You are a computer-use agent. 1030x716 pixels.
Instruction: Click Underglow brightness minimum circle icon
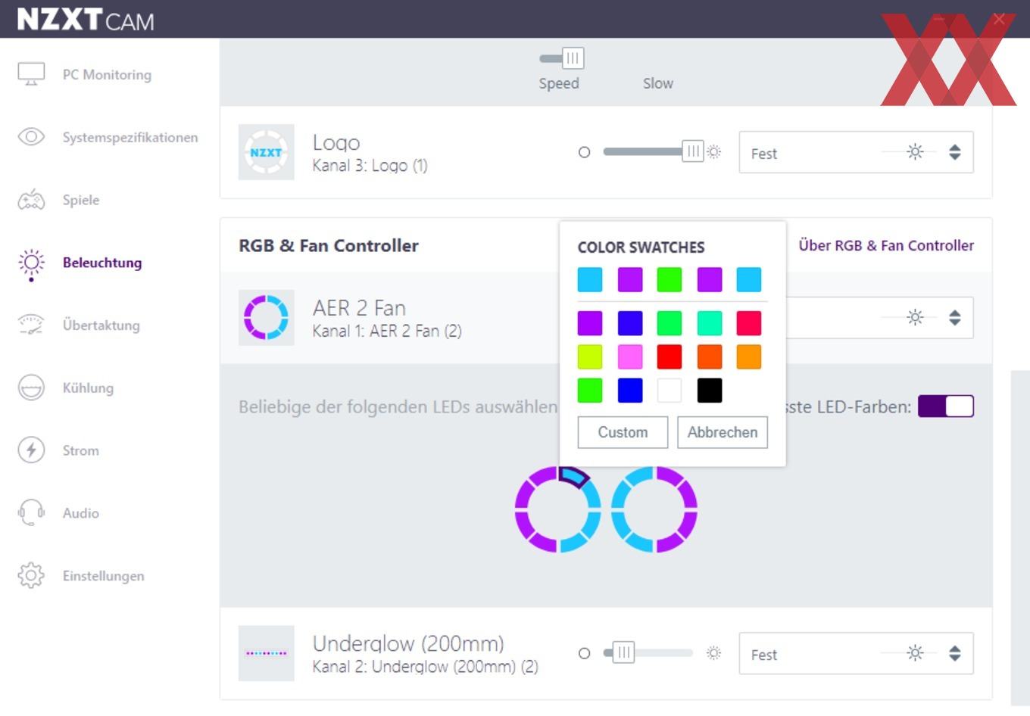[x=584, y=653]
